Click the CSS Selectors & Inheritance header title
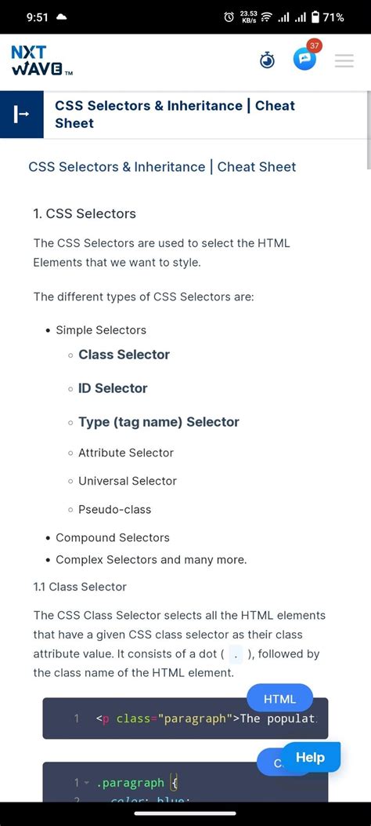 pos(175,115)
